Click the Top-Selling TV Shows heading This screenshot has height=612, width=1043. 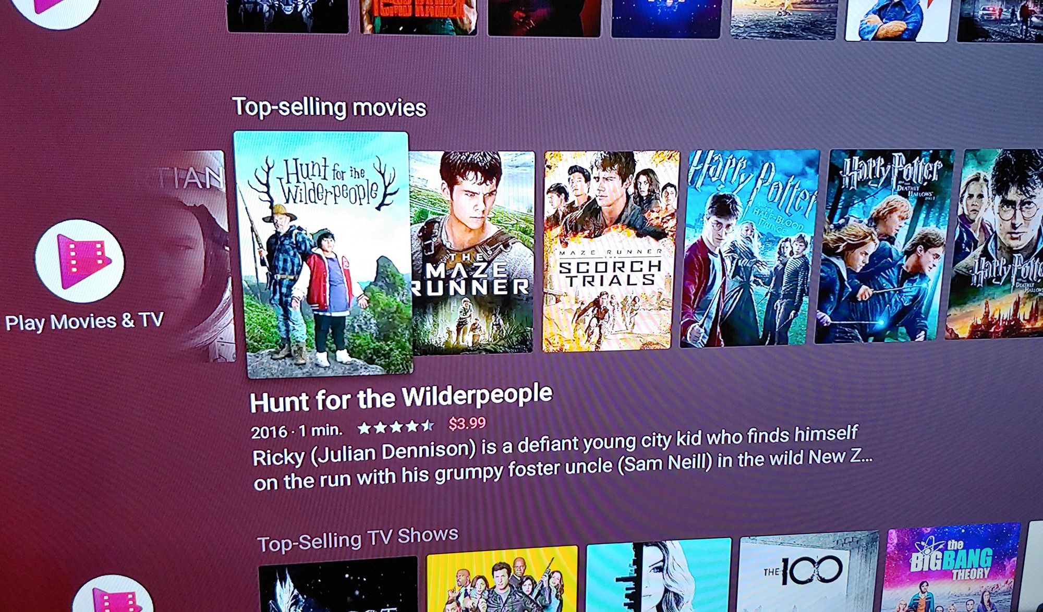click(358, 539)
